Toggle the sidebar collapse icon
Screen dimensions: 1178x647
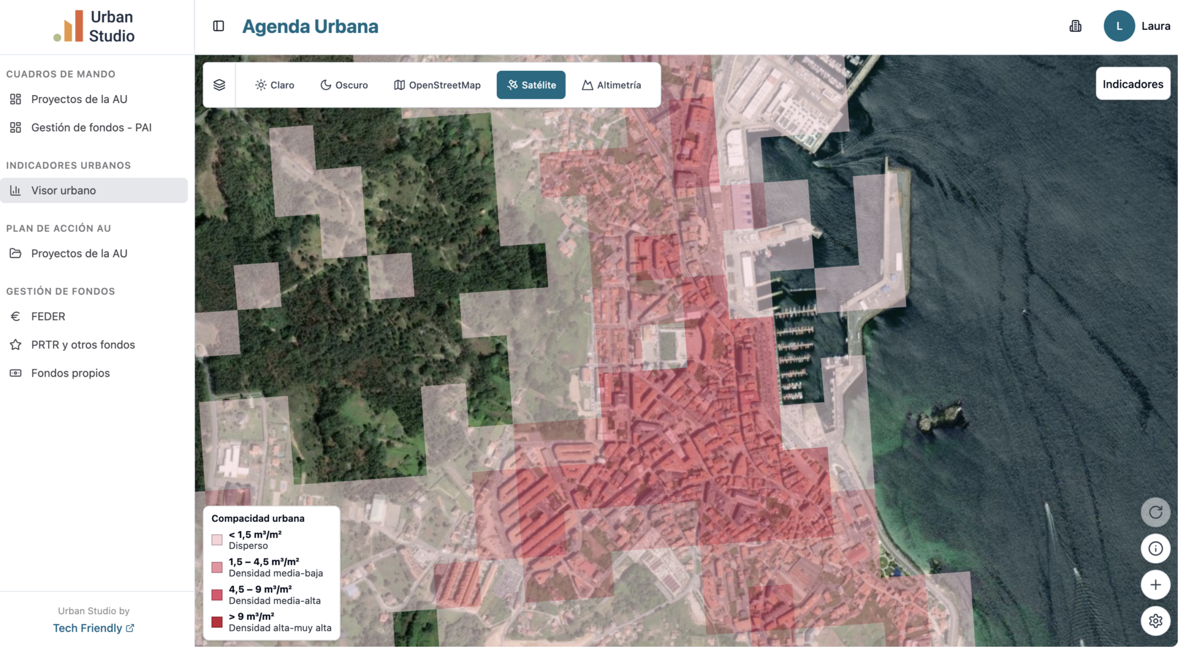pos(219,26)
